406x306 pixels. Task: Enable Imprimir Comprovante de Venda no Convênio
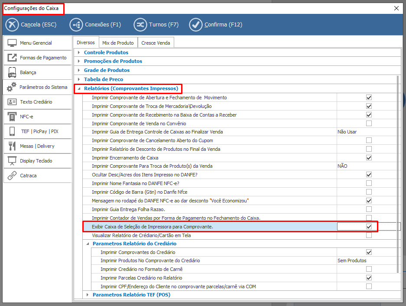point(369,124)
